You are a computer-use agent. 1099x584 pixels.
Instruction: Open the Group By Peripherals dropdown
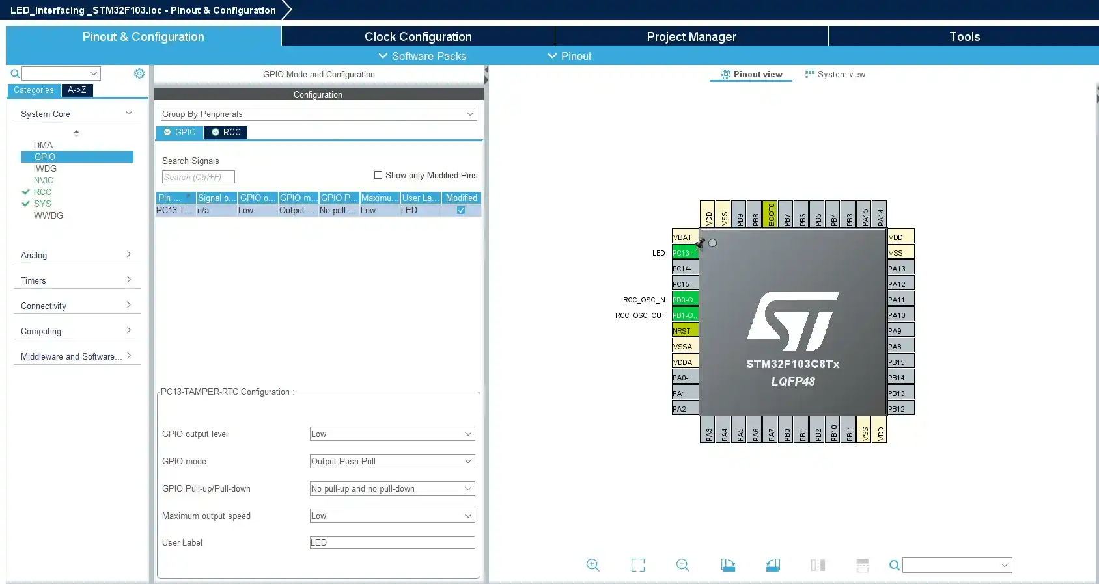pyautogui.click(x=318, y=114)
